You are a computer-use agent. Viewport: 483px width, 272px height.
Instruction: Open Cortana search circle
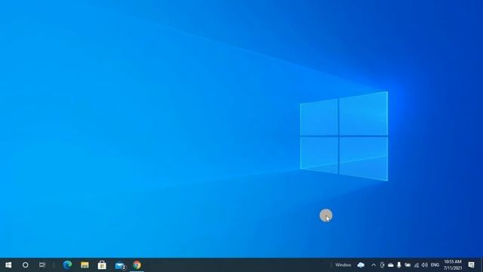(x=25, y=265)
